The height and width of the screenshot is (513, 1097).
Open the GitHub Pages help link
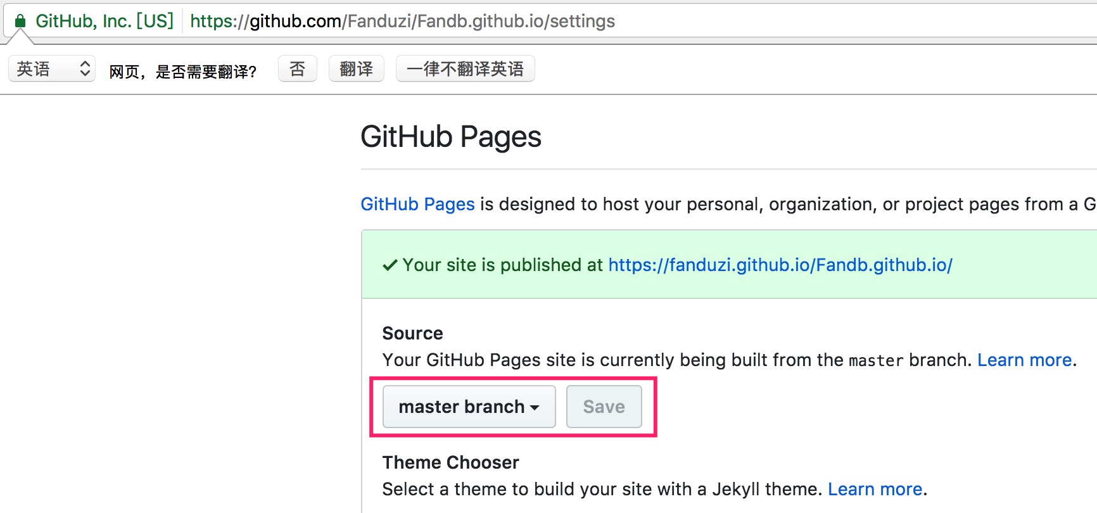tap(417, 204)
